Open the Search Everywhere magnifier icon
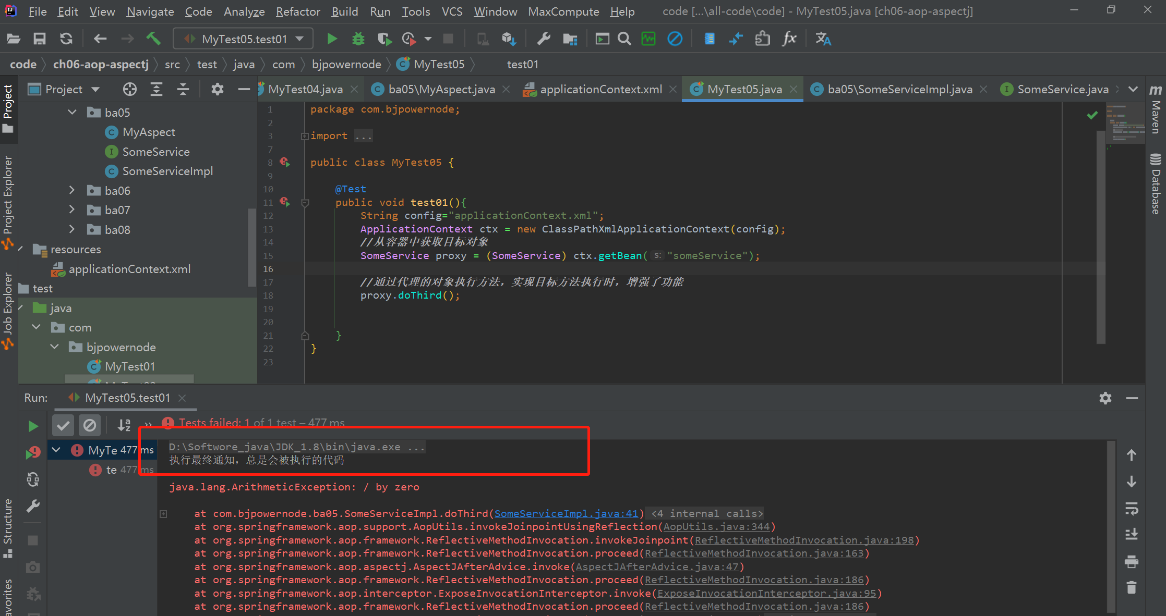The image size is (1166, 616). pos(624,39)
